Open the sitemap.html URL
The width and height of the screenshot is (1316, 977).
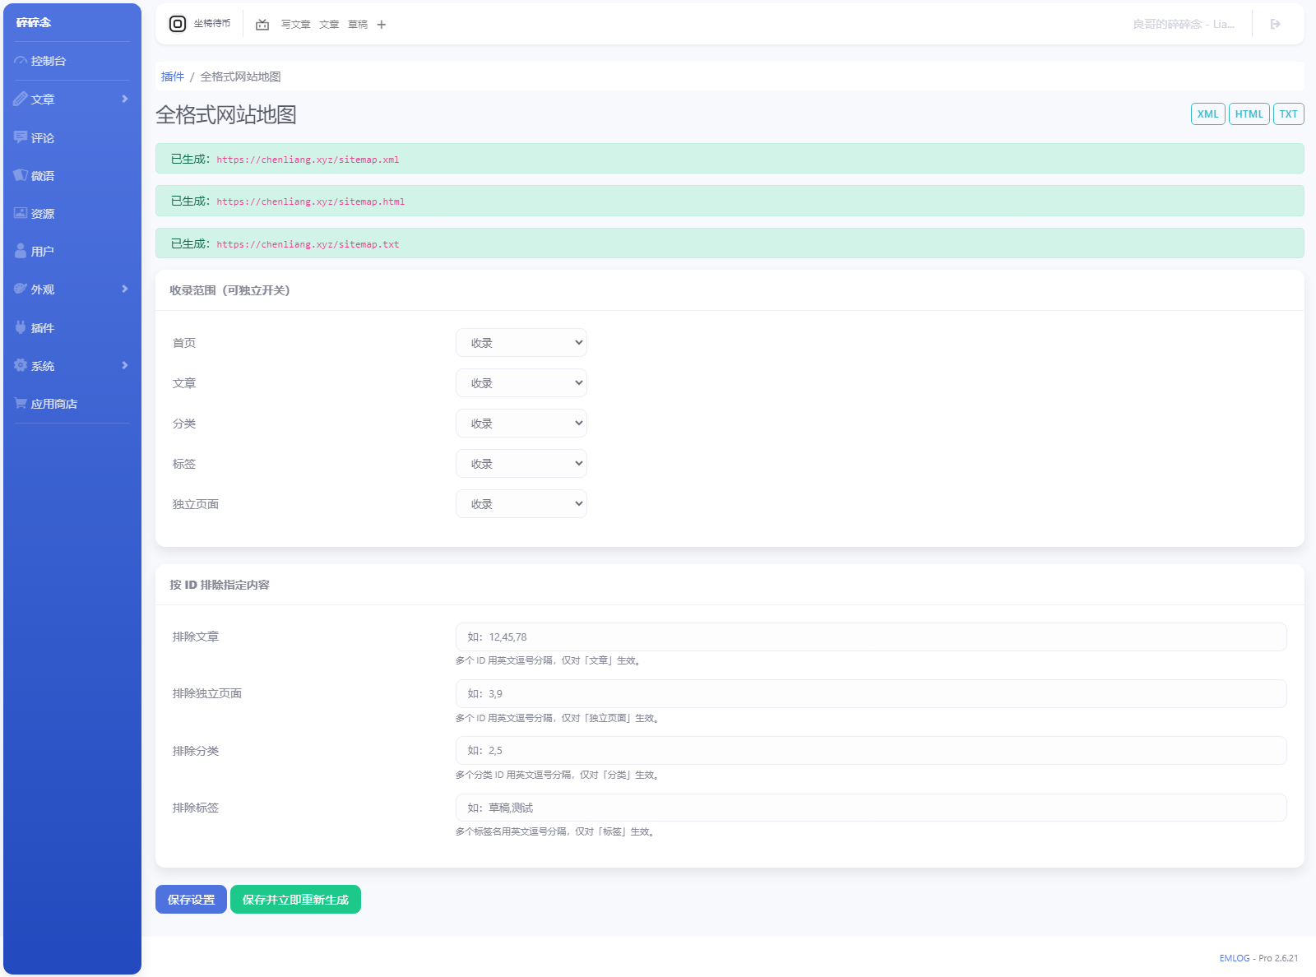point(311,201)
